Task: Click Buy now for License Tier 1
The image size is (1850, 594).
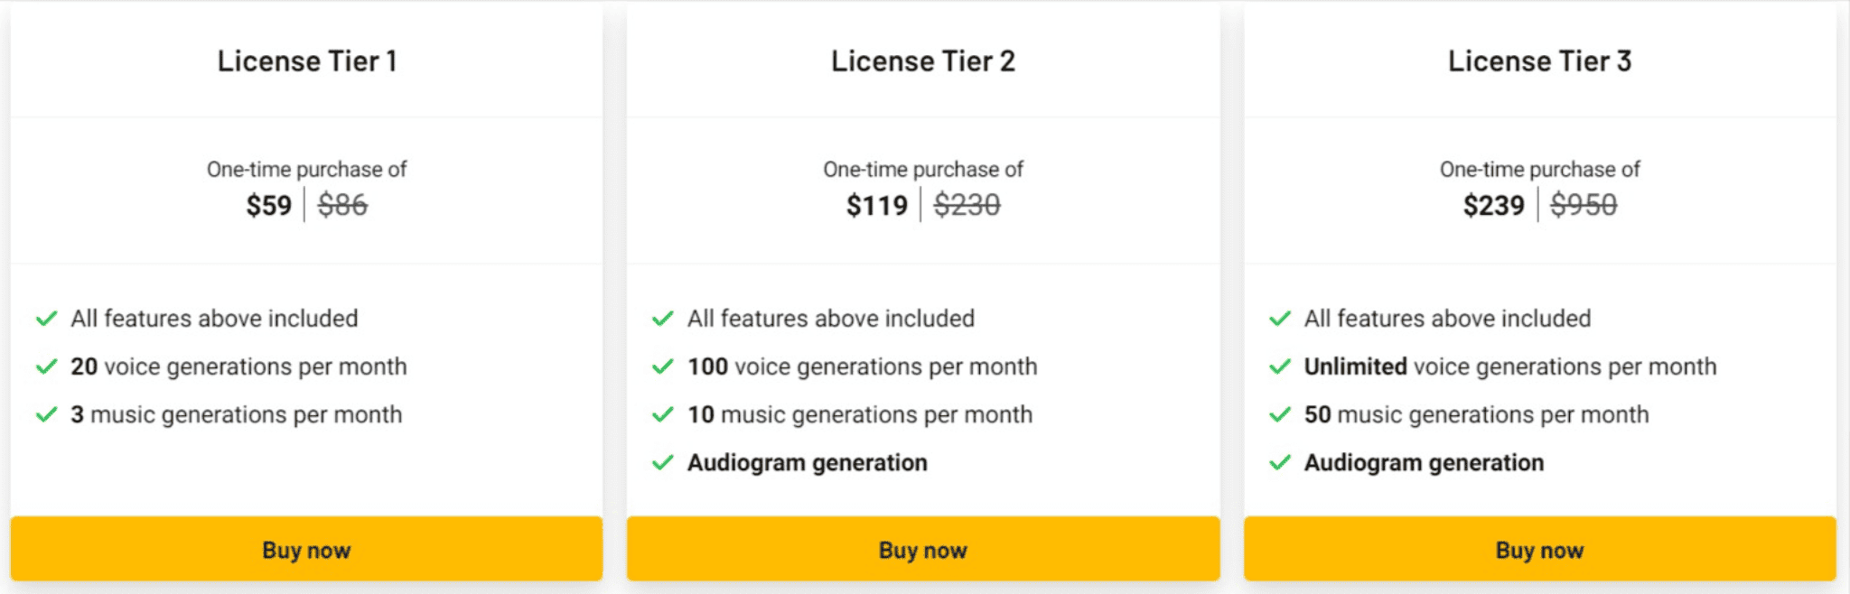Action: [306, 549]
